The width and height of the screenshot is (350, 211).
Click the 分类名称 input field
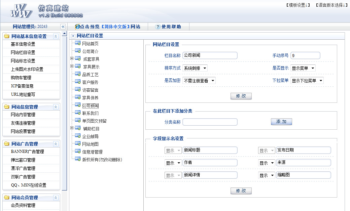[210, 122]
